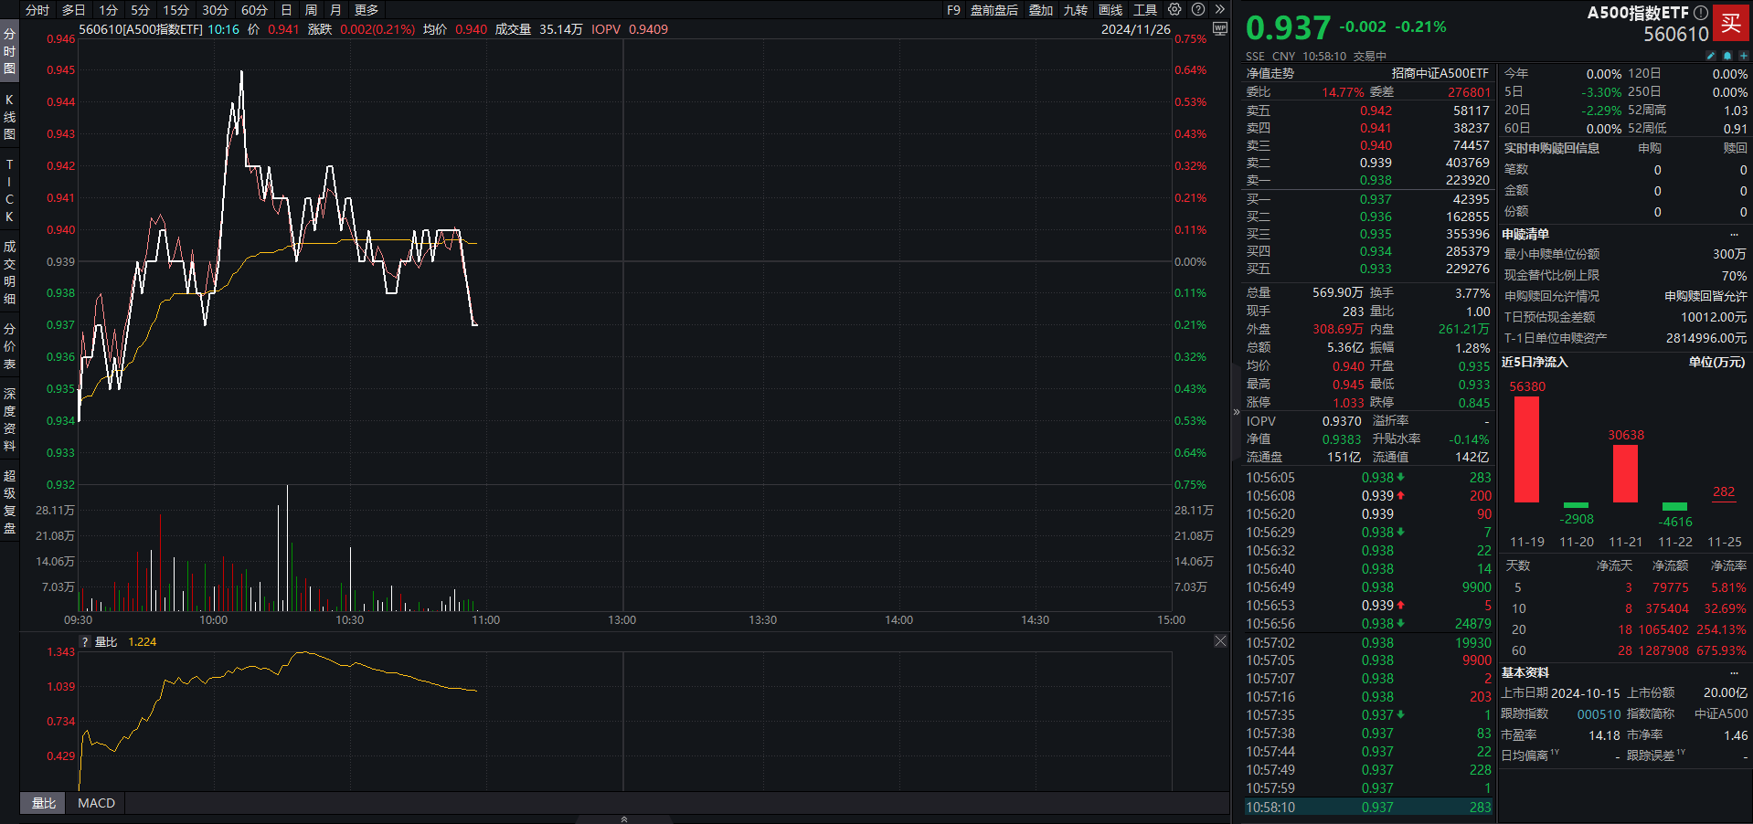Click 买一 price 0.937 in order book
Viewport: 1753px width, 824px height.
pyautogui.click(x=1376, y=199)
